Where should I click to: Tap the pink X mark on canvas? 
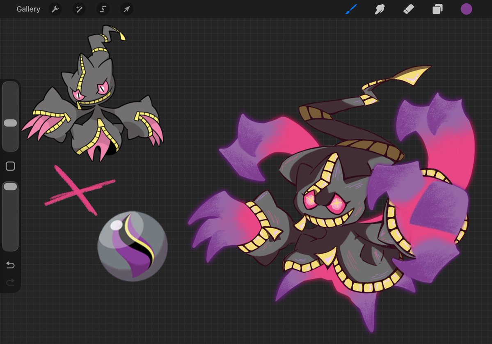(x=80, y=190)
